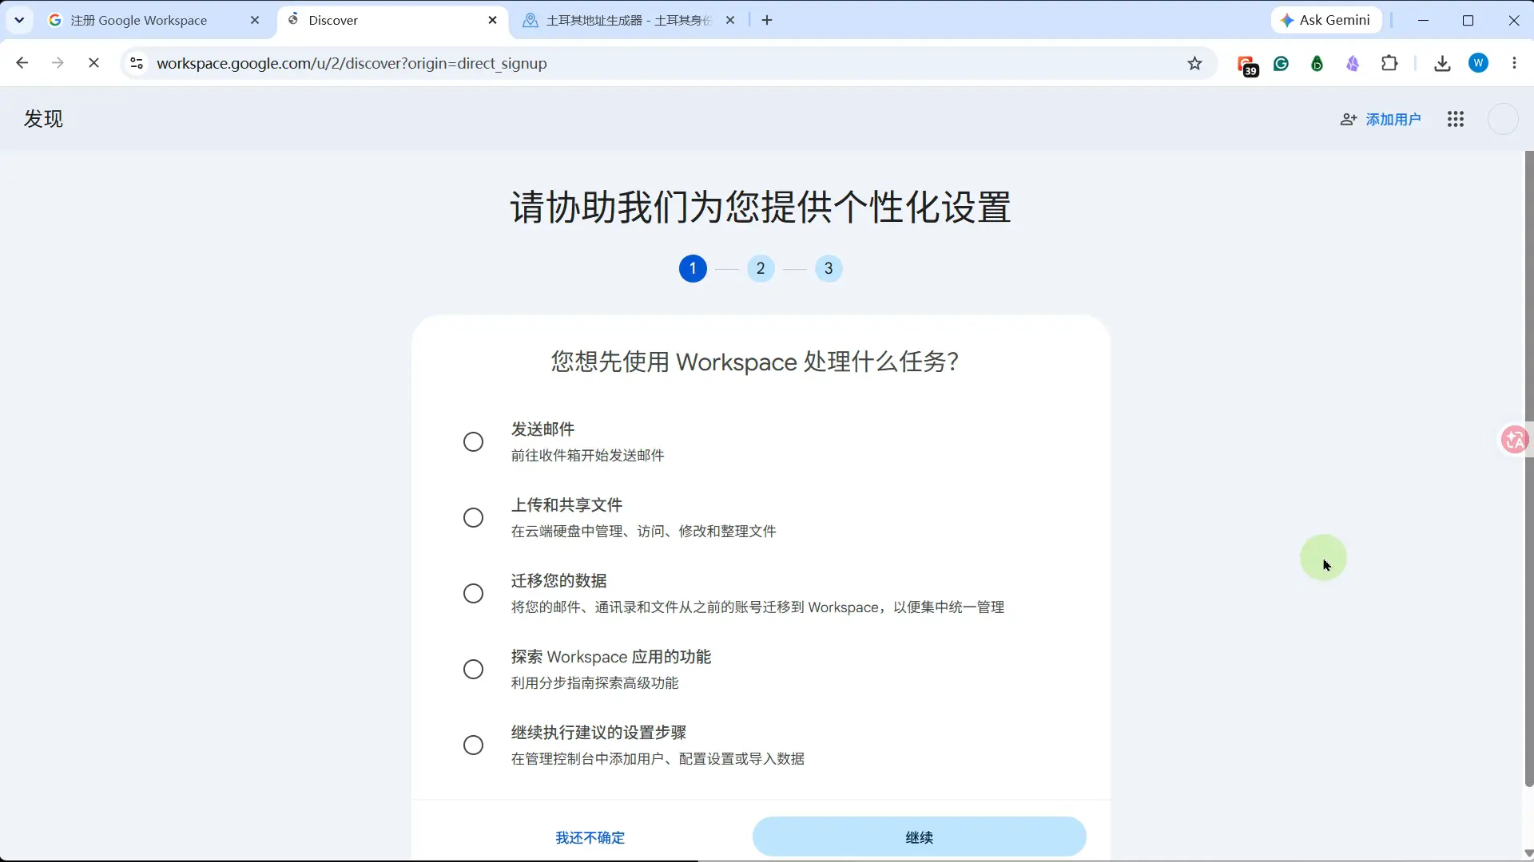Click the Ask Gemini button
Screen dimensions: 1534x862
pos(1326,20)
